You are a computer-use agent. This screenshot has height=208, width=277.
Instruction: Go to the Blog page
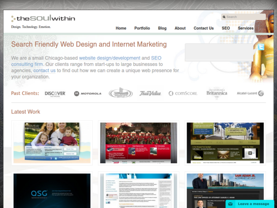pos(162,28)
